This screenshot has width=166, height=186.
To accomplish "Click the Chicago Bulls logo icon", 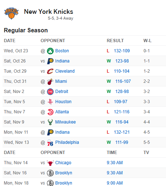I will (50, 163).
